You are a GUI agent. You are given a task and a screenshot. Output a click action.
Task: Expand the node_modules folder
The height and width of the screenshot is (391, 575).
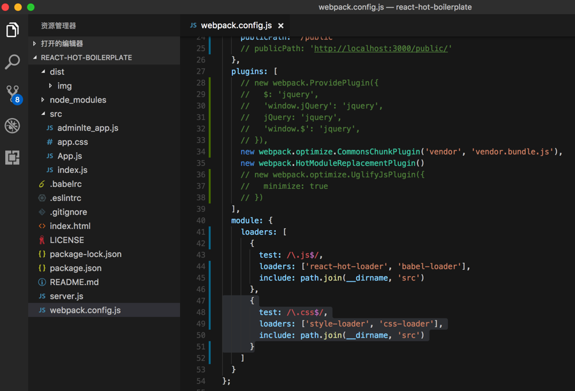click(x=77, y=100)
